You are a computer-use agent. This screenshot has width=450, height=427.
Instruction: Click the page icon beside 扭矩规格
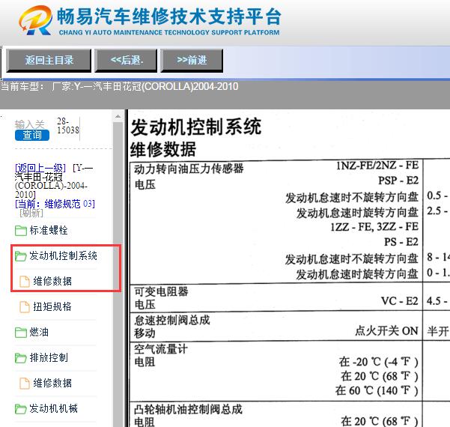coord(25,306)
